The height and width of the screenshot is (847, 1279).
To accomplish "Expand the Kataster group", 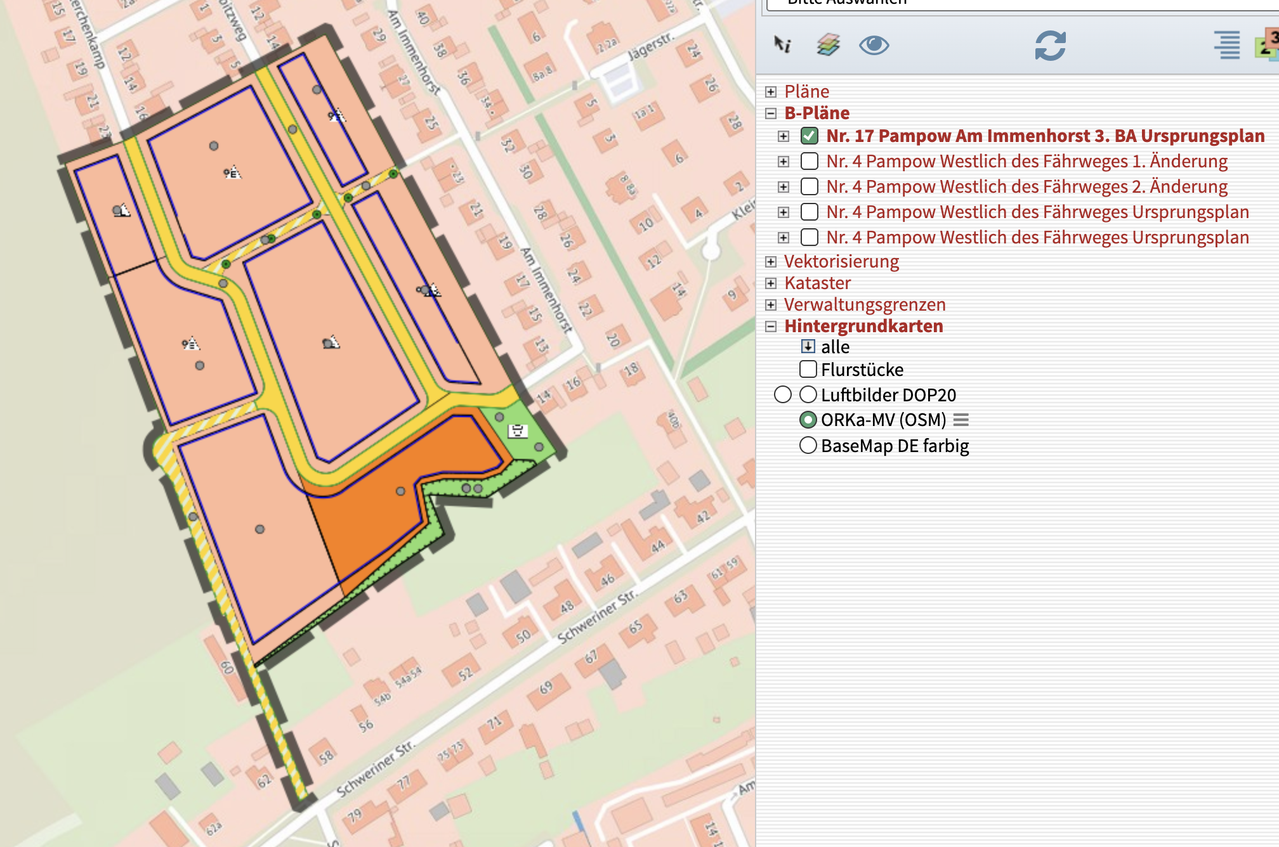I will [771, 283].
